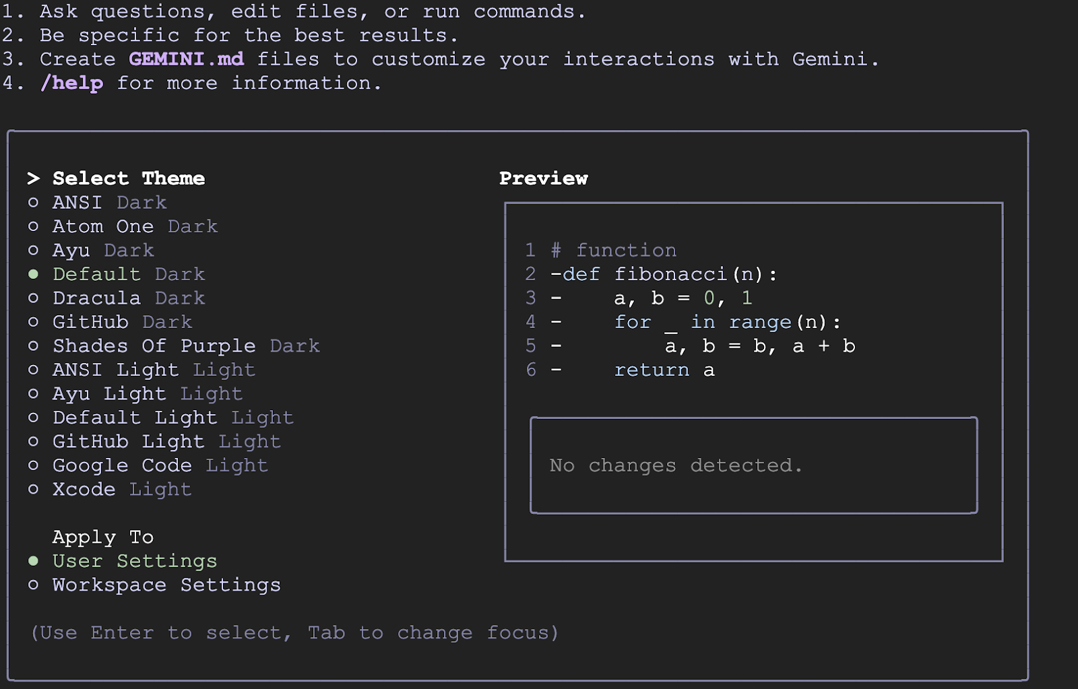Pick the Xcode Light theme

121,490
